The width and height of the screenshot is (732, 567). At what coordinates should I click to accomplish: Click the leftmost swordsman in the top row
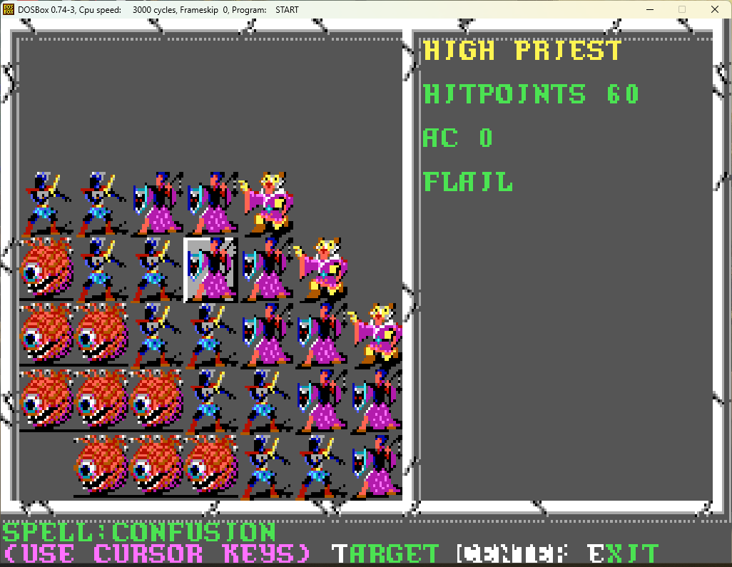pos(46,204)
